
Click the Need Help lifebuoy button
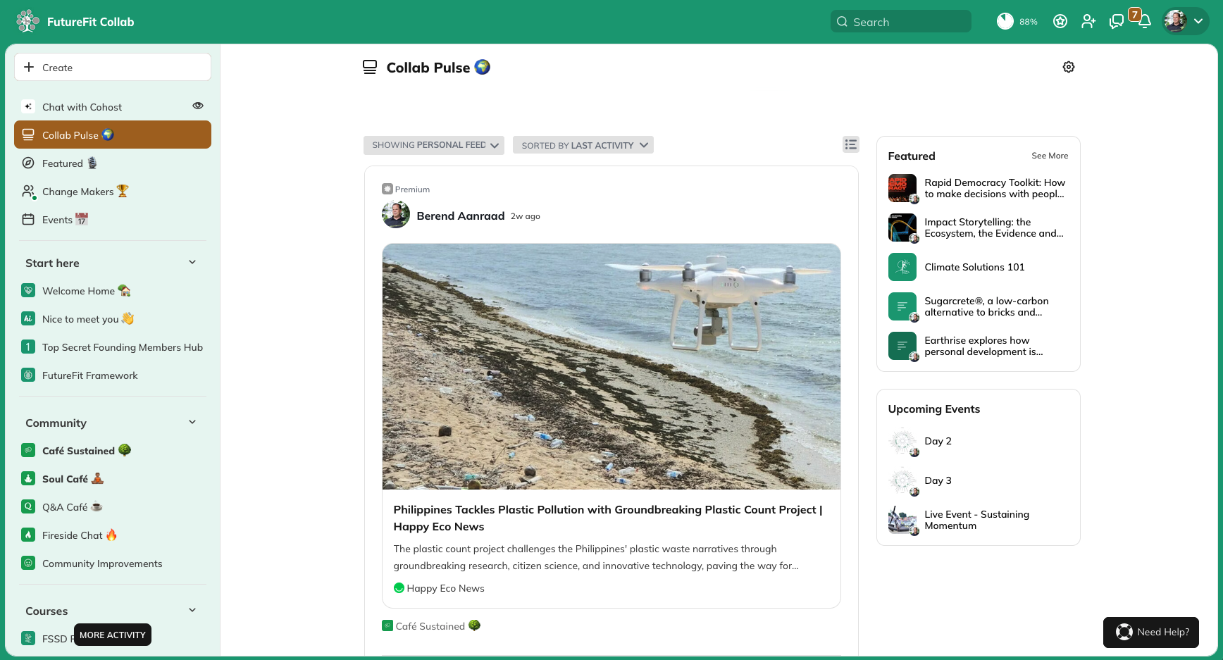click(1151, 632)
